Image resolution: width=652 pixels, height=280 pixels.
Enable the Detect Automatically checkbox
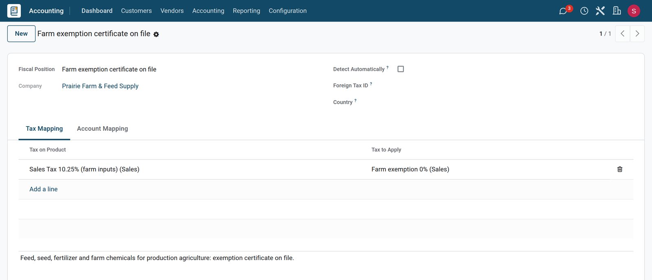tap(401, 69)
